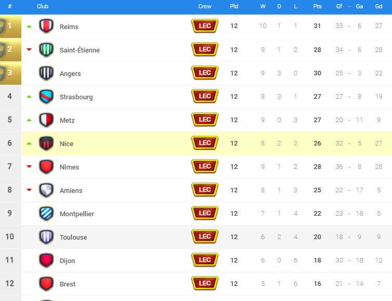Click the LEC badge next to Brest
Image resolution: width=392 pixels, height=301 pixels.
click(x=205, y=283)
